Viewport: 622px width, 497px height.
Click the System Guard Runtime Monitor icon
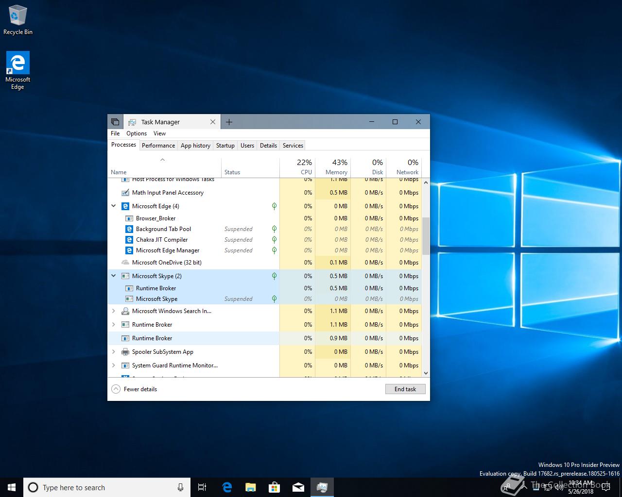(x=125, y=365)
